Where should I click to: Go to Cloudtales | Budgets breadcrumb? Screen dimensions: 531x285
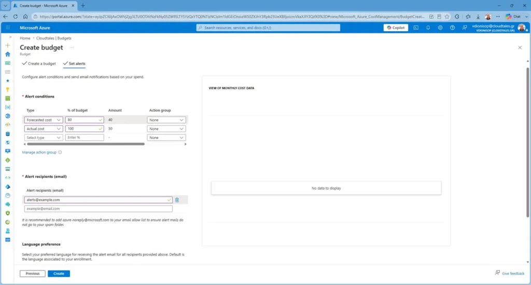pos(54,38)
